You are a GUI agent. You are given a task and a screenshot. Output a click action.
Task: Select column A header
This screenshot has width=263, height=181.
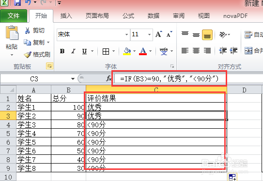(33, 90)
